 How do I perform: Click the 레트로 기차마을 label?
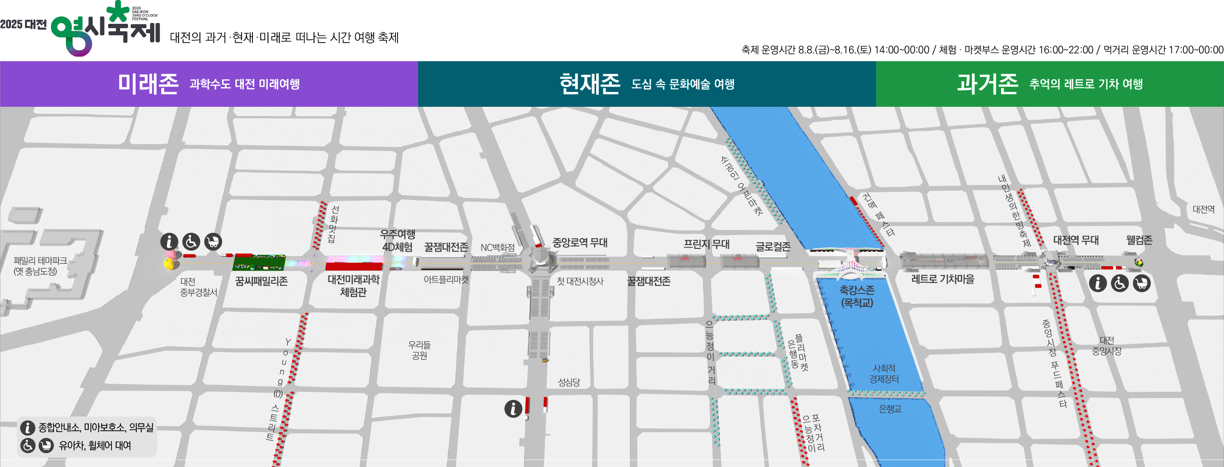tap(943, 279)
